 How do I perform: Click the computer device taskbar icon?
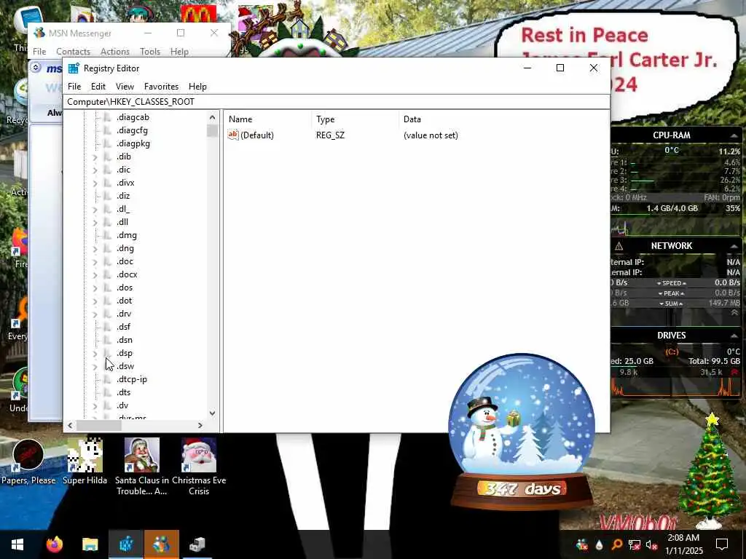[x=197, y=544]
